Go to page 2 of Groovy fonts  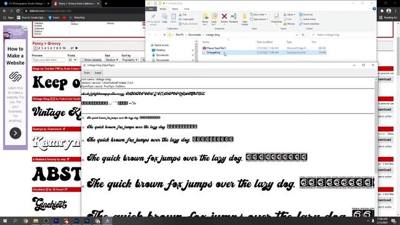click(39, 48)
